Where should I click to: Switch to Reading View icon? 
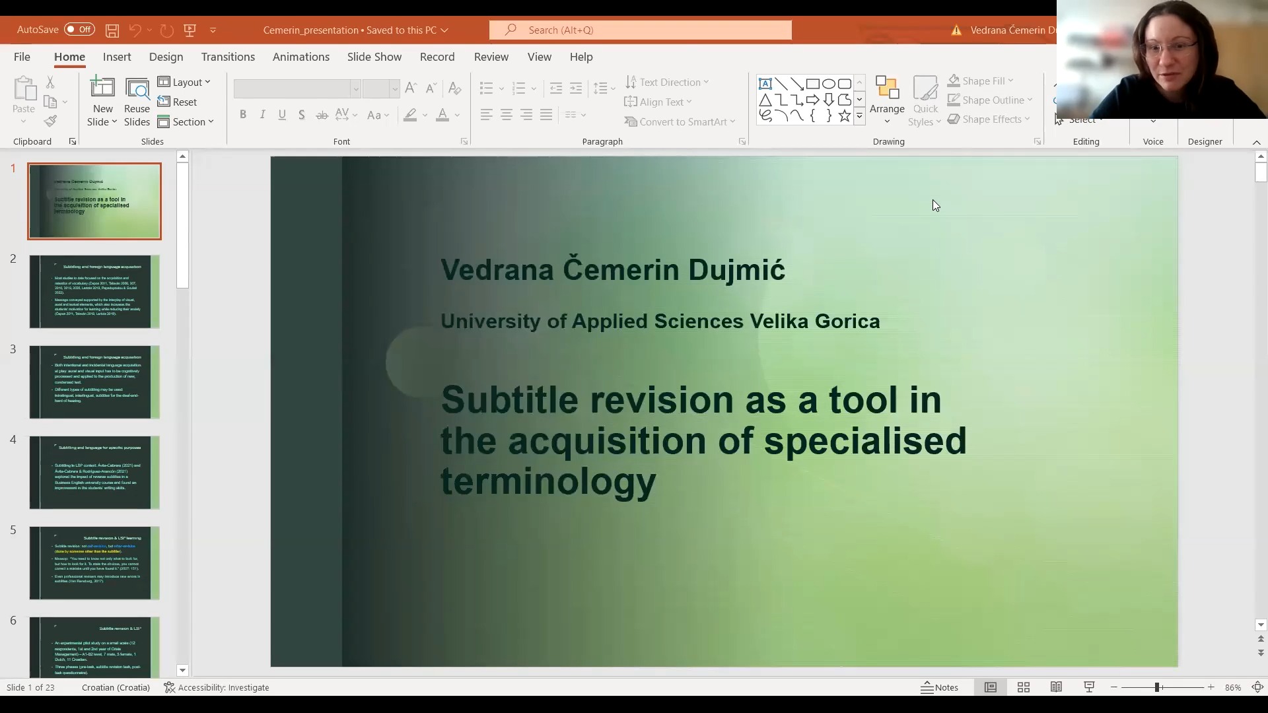(x=1056, y=687)
